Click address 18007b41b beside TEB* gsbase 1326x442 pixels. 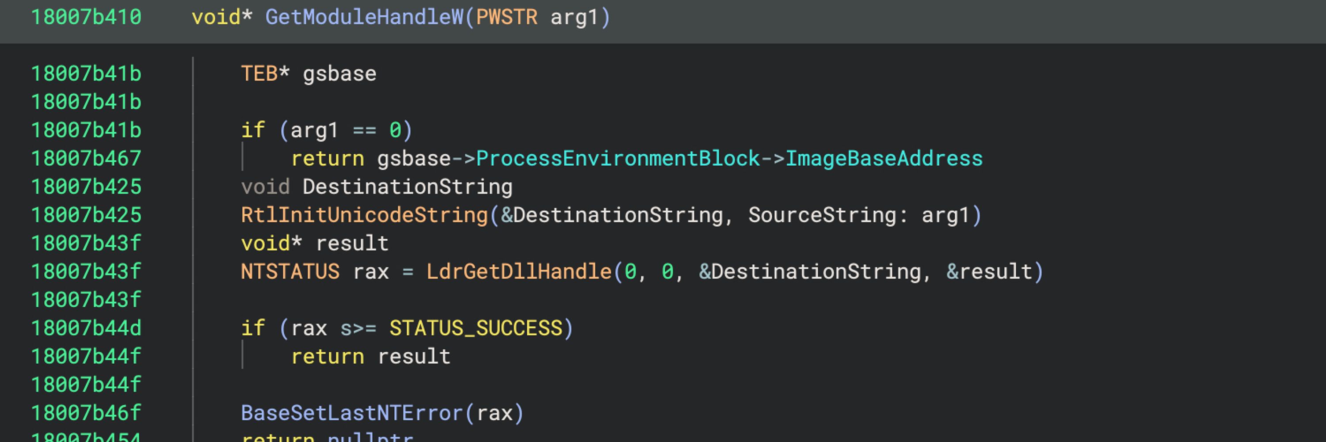click(86, 73)
